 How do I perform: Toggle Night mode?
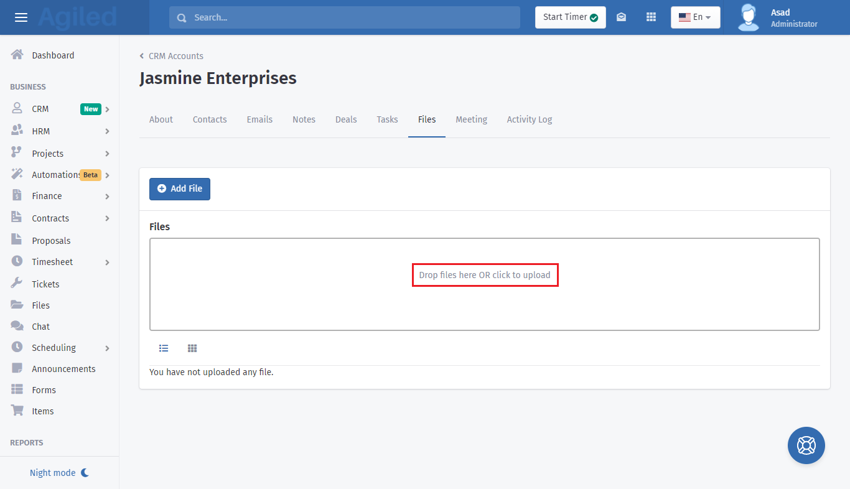point(59,473)
